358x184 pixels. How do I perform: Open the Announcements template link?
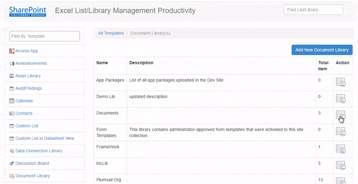(31, 63)
